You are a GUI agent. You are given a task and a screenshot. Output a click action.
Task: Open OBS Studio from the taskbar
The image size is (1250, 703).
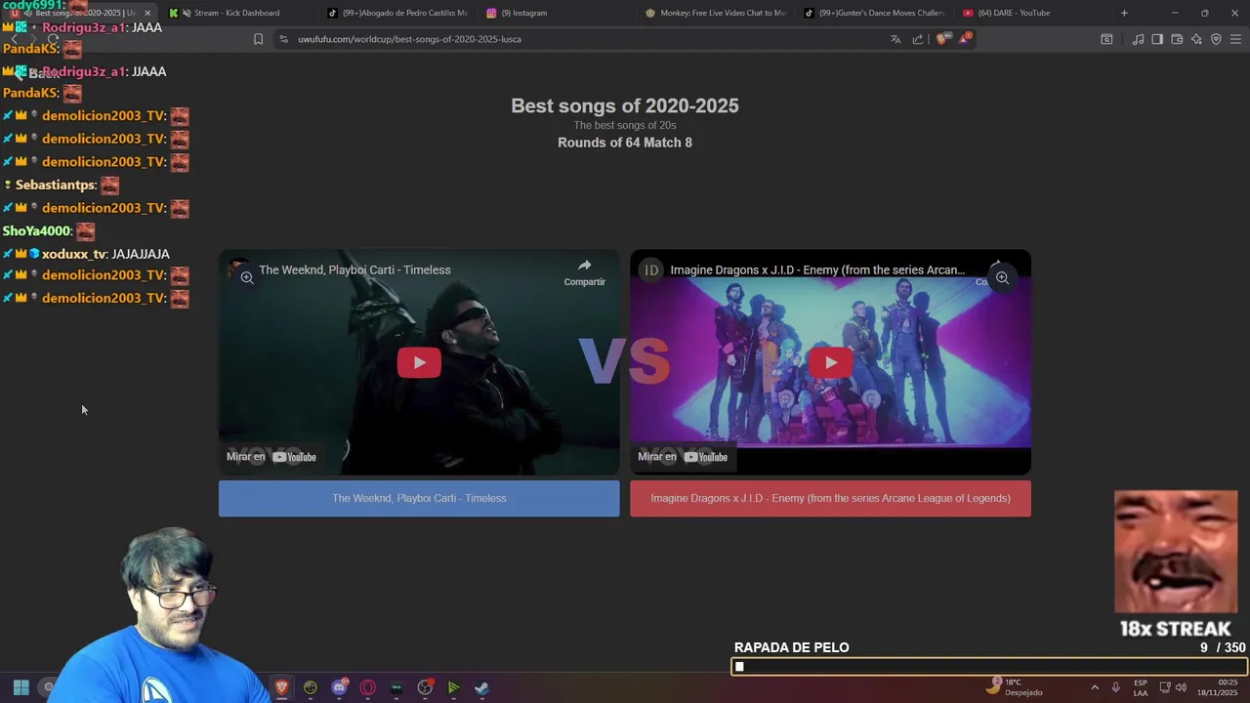tap(425, 687)
